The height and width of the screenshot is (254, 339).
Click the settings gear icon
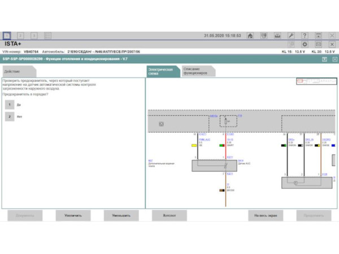pyautogui.click(x=305, y=43)
